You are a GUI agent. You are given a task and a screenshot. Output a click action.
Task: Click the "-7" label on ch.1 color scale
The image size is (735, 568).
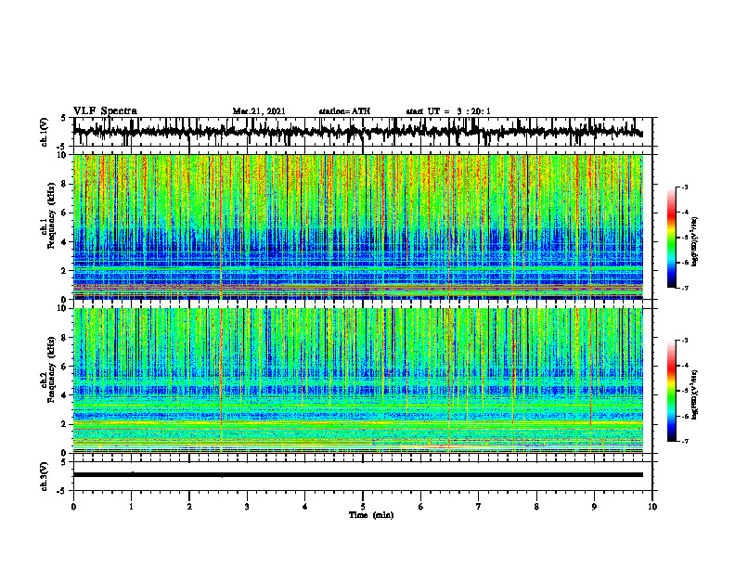point(685,288)
